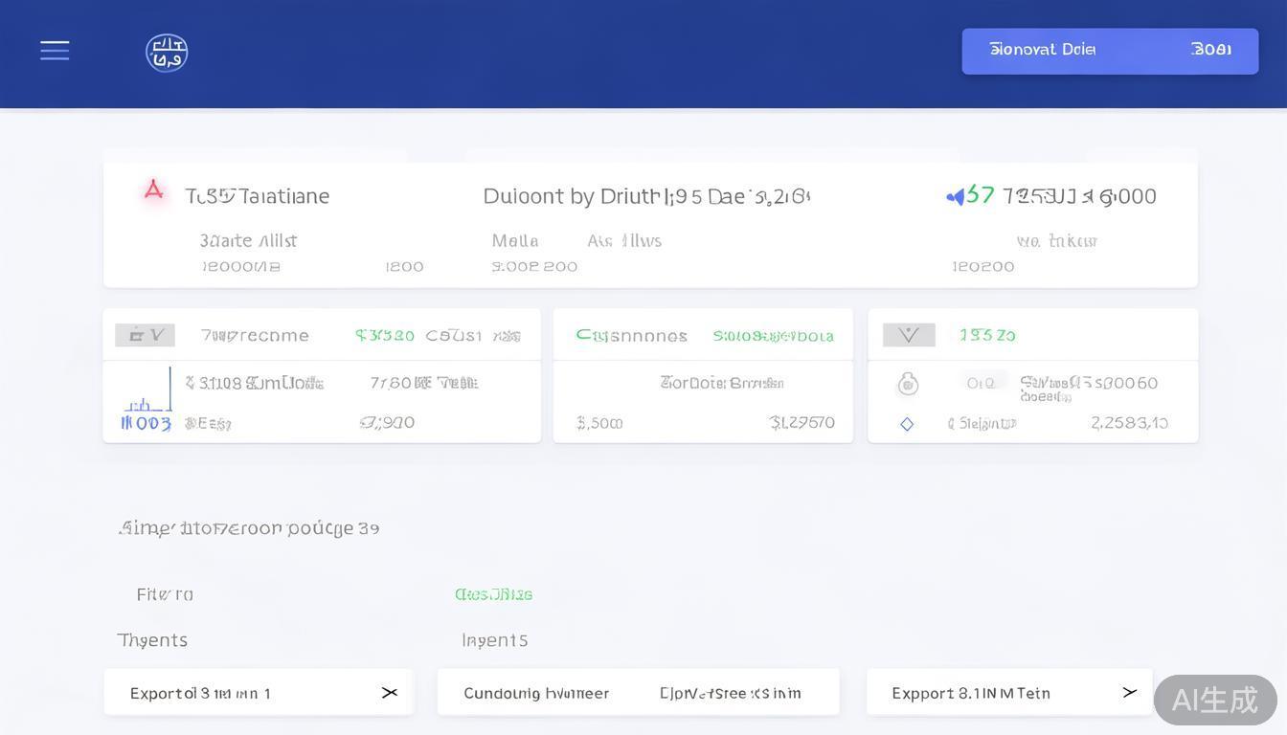
Task: Click the green value in Customers card header
Action: point(773,336)
